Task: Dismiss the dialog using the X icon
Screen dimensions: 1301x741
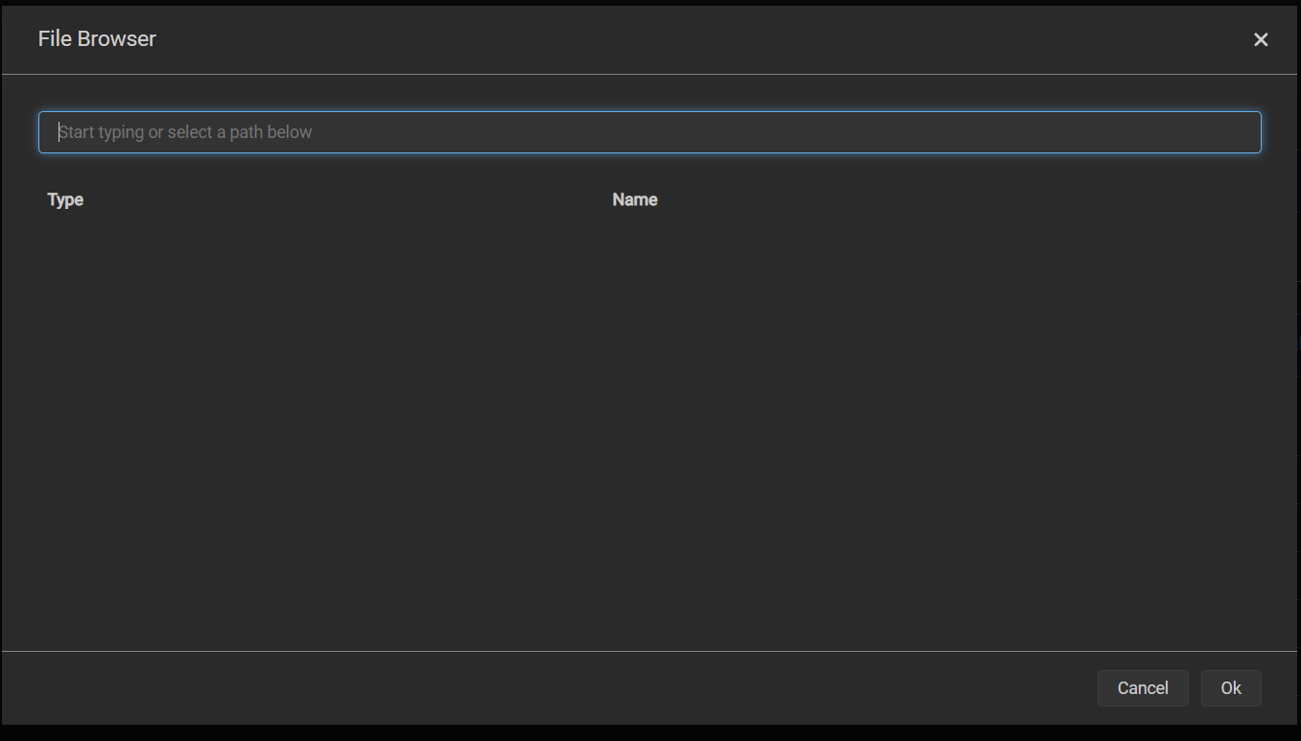Action: coord(1261,39)
